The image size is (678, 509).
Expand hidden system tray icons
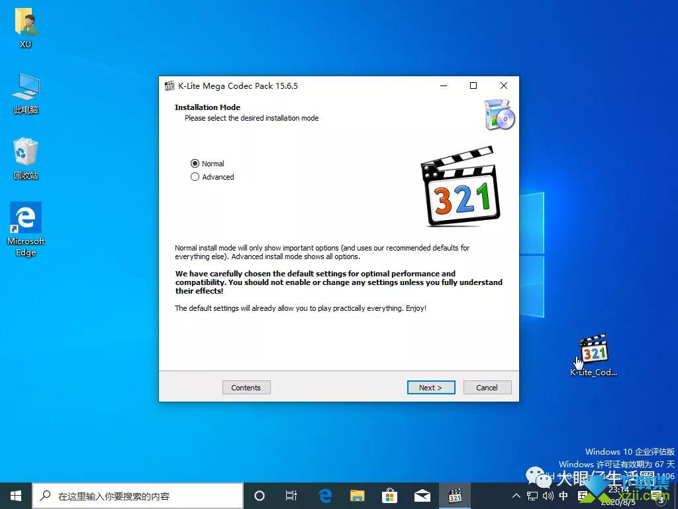[x=516, y=496]
